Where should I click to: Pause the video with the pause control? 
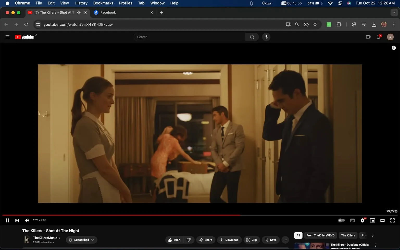click(7, 220)
